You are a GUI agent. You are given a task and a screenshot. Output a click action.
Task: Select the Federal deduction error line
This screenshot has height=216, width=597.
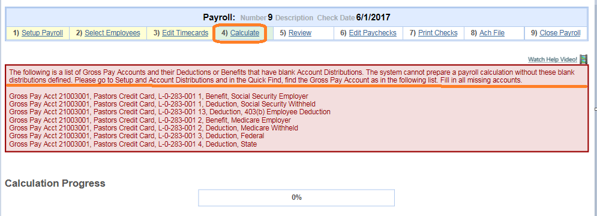click(137, 136)
